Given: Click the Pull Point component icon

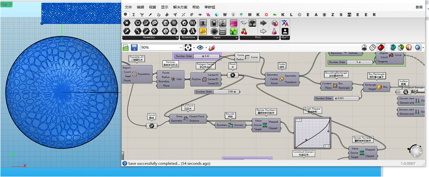Looking at the screenshot, I should tap(186, 119).
